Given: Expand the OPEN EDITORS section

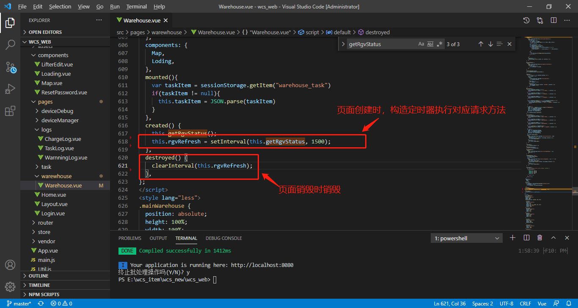Looking at the screenshot, I should click(65, 32).
